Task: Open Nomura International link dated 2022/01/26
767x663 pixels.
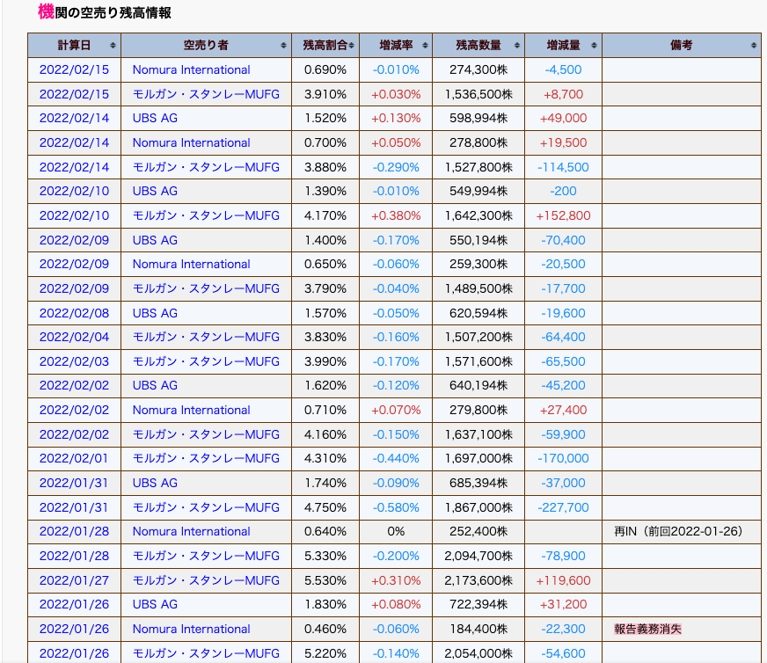Action: [x=191, y=629]
